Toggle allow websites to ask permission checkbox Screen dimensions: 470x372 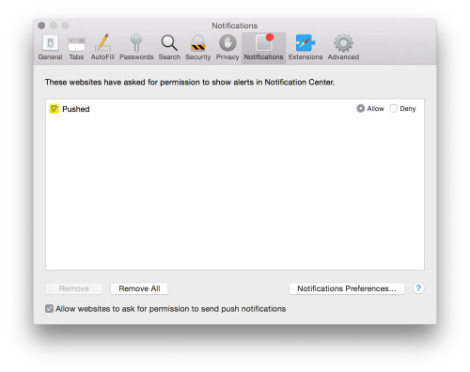point(49,309)
